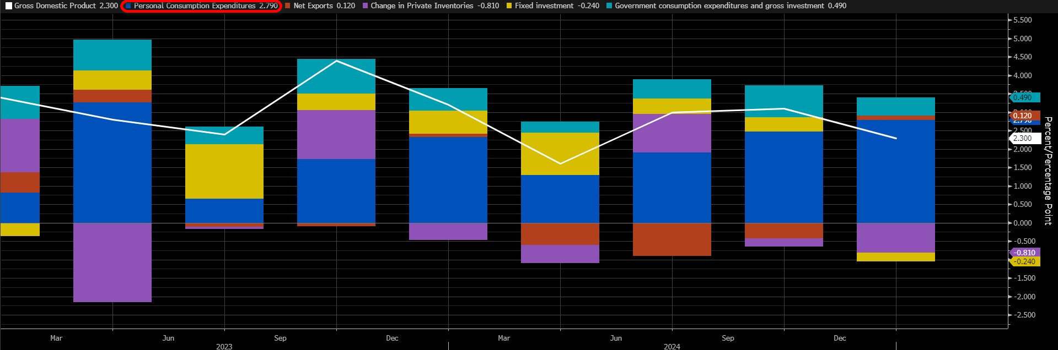Click the last bar's blue consumption segment
The height and width of the screenshot is (350, 1058).
click(896, 171)
